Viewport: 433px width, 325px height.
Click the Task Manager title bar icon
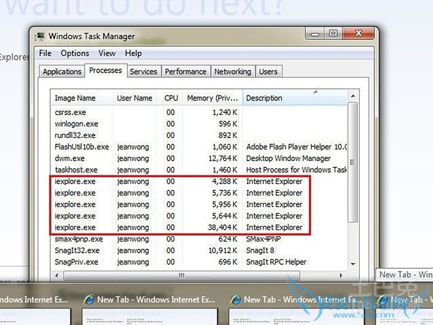(x=40, y=37)
